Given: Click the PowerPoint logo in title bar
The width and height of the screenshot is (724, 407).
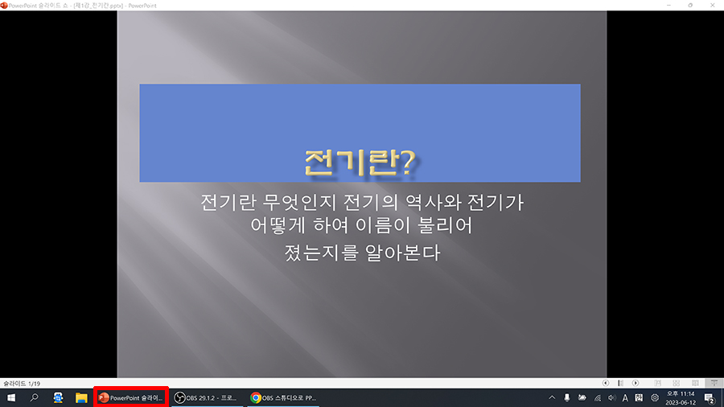Looking at the screenshot, I should tap(4, 6).
